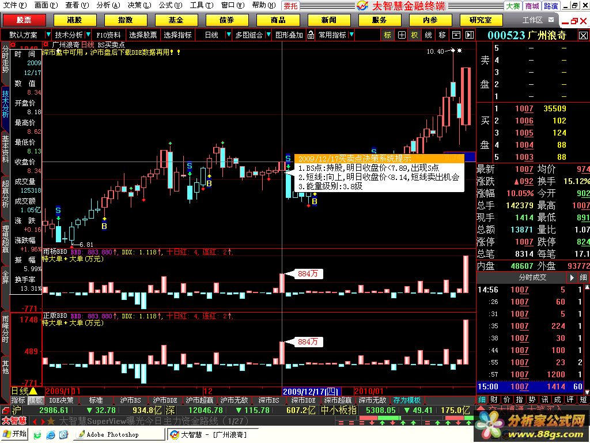The width and height of the screenshot is (590, 443).
Task: Click the 细 button beside 分时成交 header
Action: pyautogui.click(x=583, y=277)
